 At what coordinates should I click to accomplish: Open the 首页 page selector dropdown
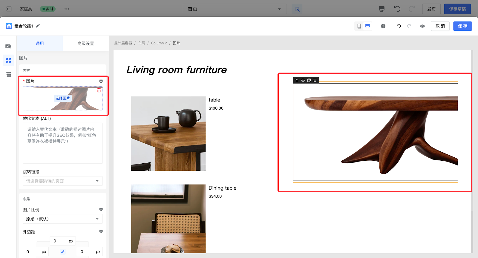tap(235, 9)
